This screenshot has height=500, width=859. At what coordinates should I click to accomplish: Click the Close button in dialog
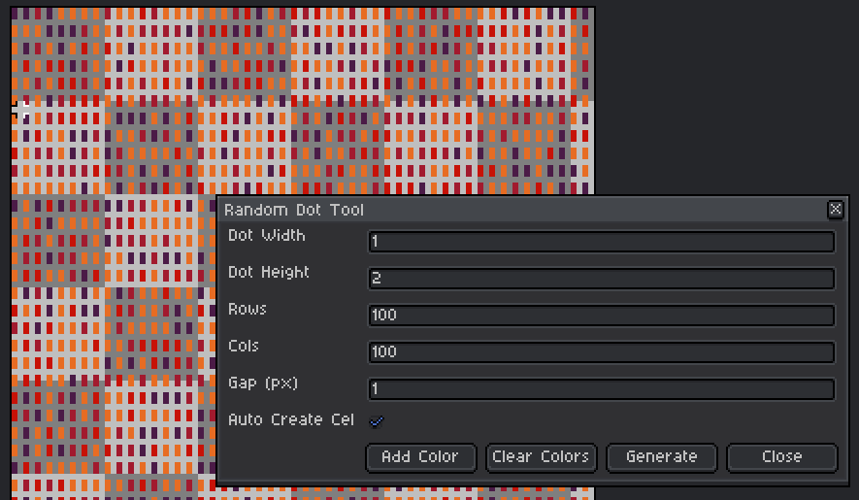(782, 457)
